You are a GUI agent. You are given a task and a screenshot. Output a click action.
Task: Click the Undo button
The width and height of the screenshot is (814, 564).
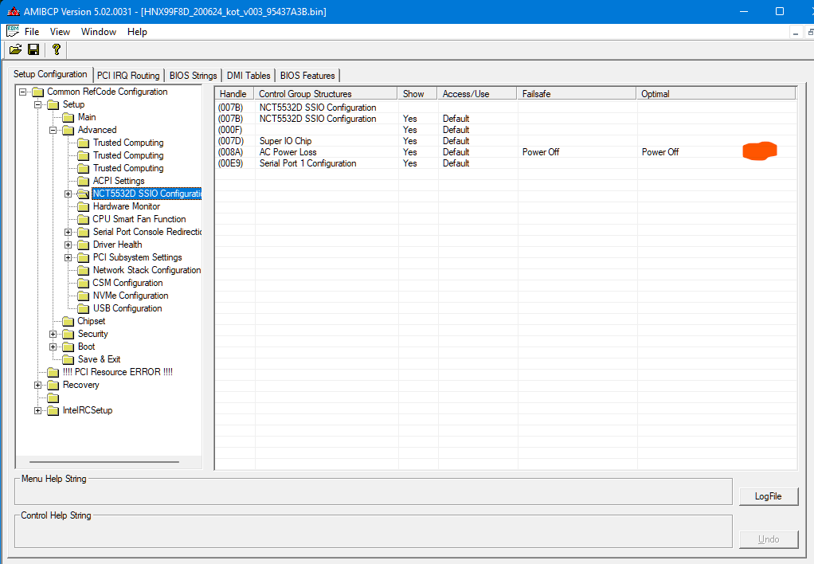pos(769,539)
